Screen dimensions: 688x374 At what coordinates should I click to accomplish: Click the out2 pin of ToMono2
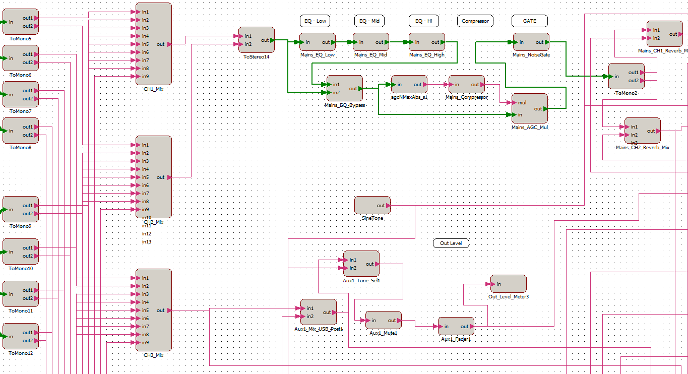tap(642, 81)
